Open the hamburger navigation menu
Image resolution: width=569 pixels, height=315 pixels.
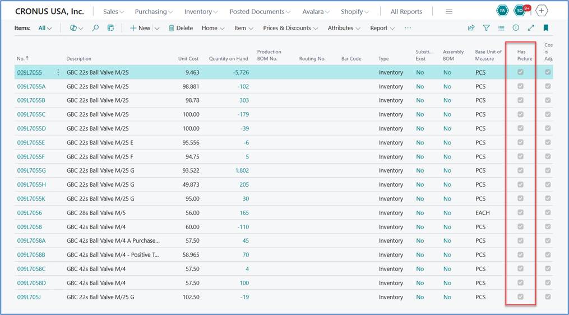click(449, 12)
